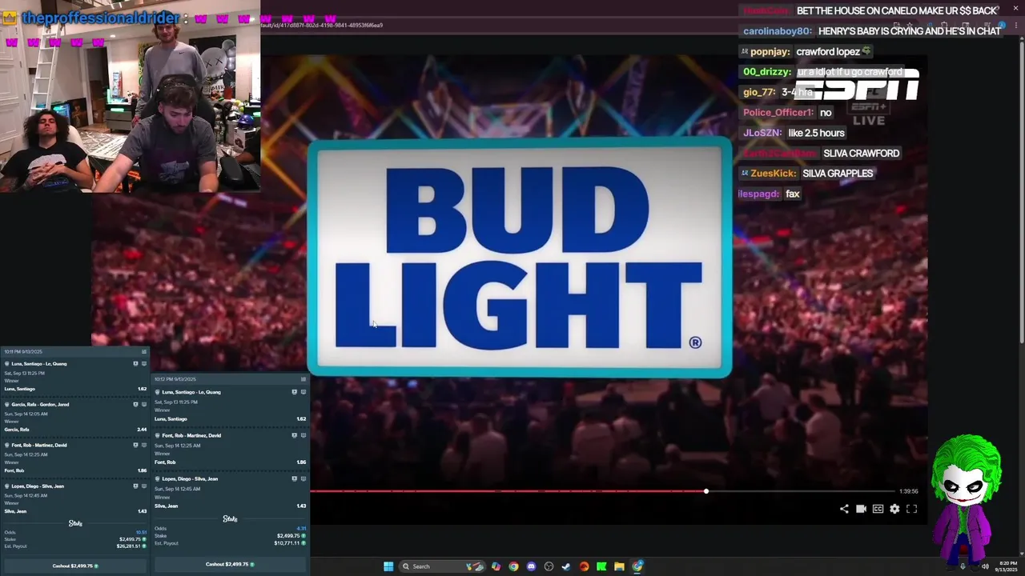Click username 00_drizzy in chat
Image resolution: width=1025 pixels, height=576 pixels.
tap(767, 72)
